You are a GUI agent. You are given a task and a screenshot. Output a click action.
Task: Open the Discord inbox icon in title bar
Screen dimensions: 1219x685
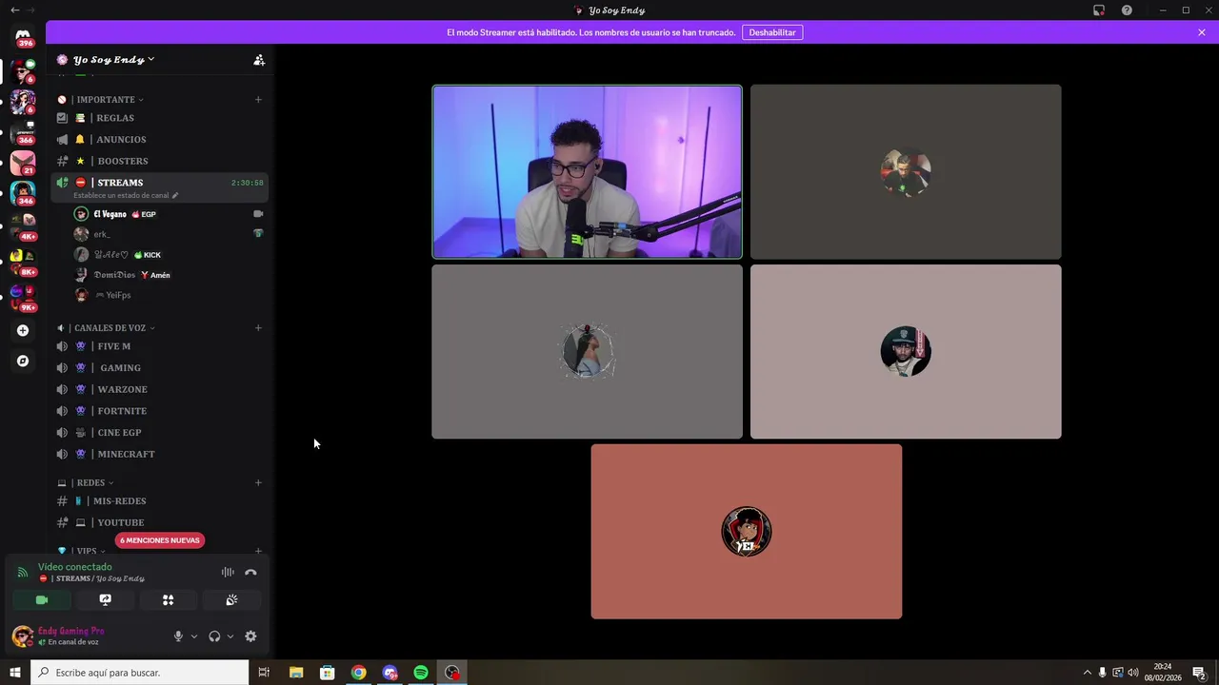1099,10
